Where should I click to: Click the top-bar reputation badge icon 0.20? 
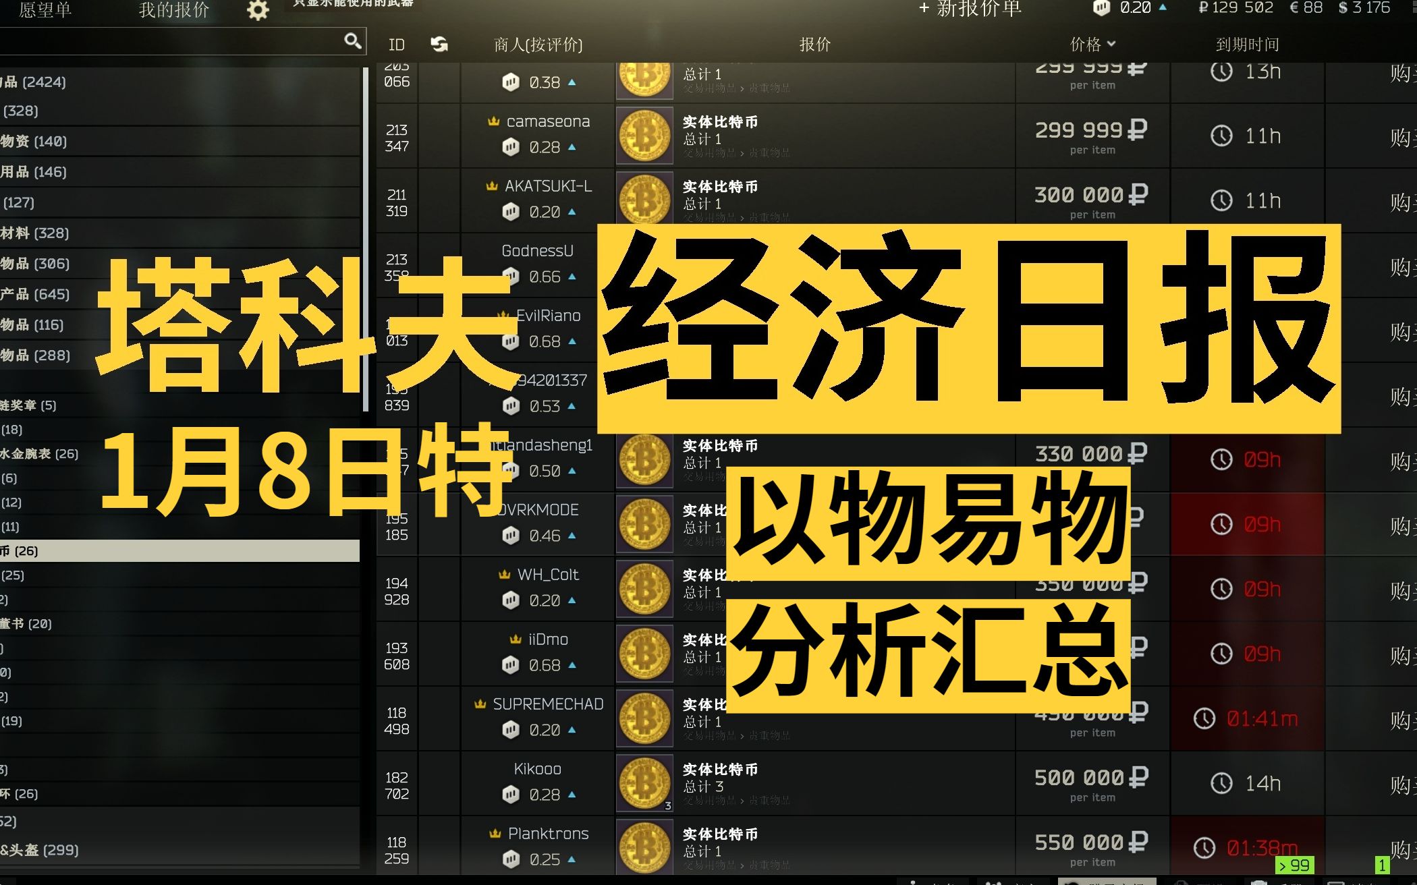click(1102, 8)
